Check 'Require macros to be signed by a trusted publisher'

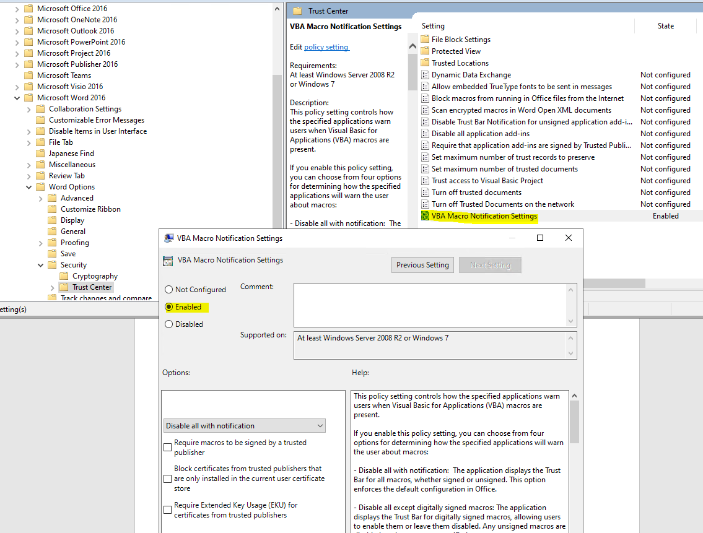coord(167,447)
